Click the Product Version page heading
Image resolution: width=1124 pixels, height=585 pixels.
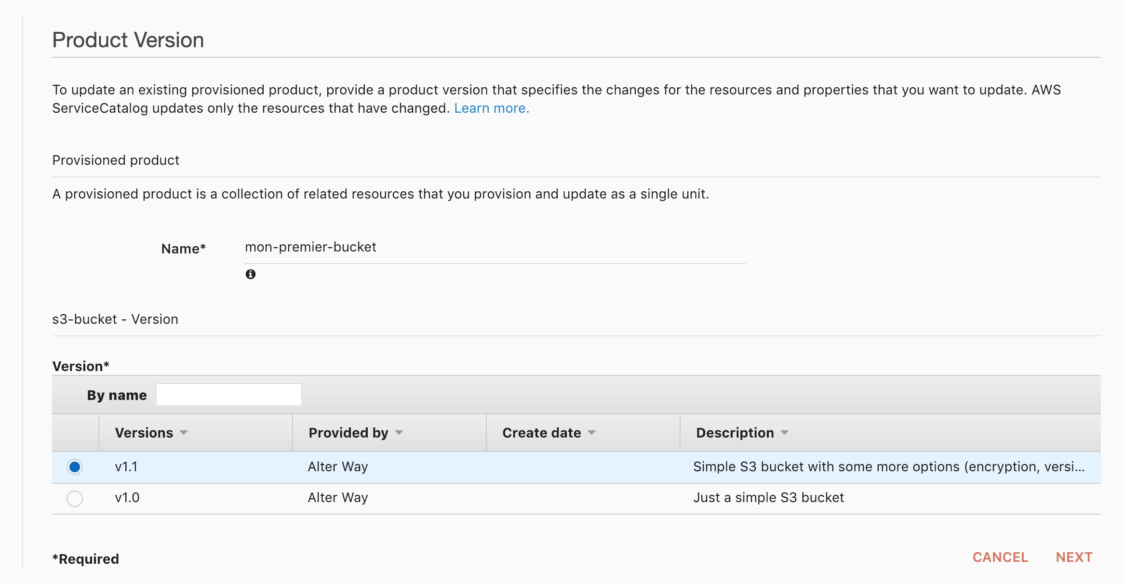coord(128,40)
